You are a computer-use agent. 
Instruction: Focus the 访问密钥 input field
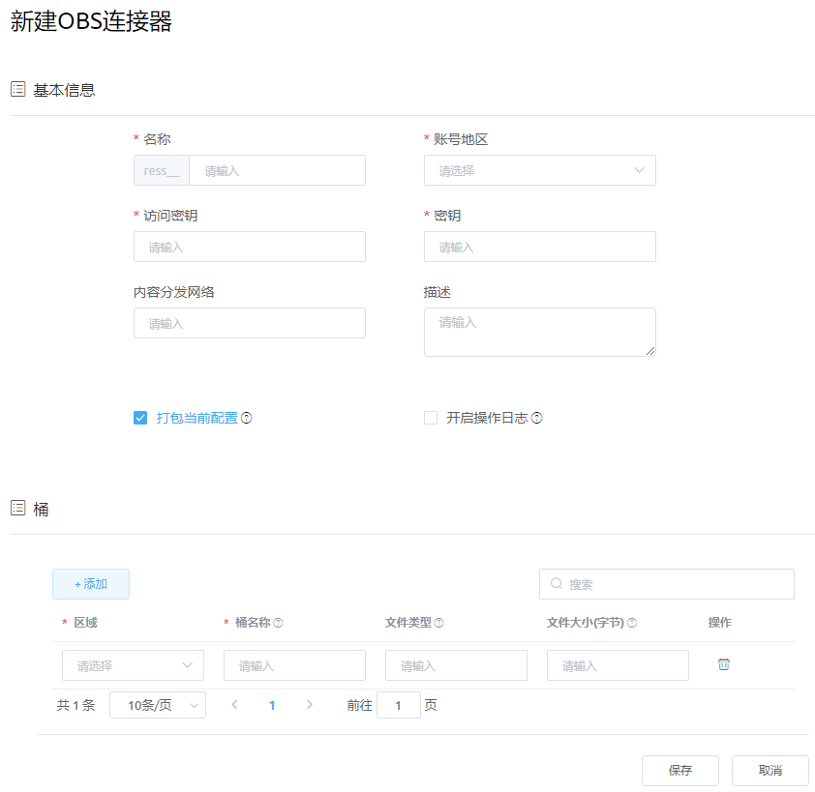(x=250, y=247)
